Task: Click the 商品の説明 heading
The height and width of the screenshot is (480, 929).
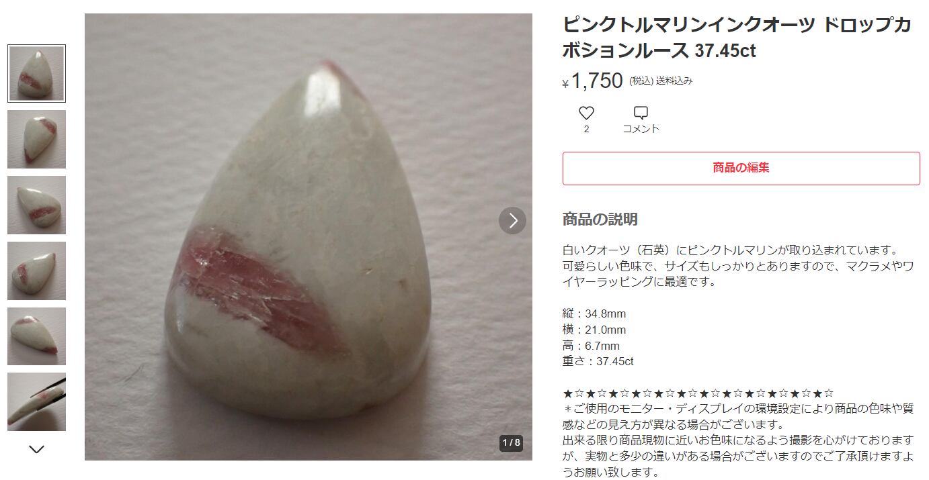Action: [600, 220]
